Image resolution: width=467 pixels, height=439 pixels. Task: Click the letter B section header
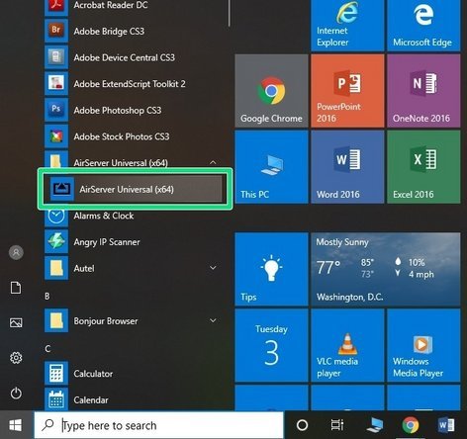pos(47,296)
